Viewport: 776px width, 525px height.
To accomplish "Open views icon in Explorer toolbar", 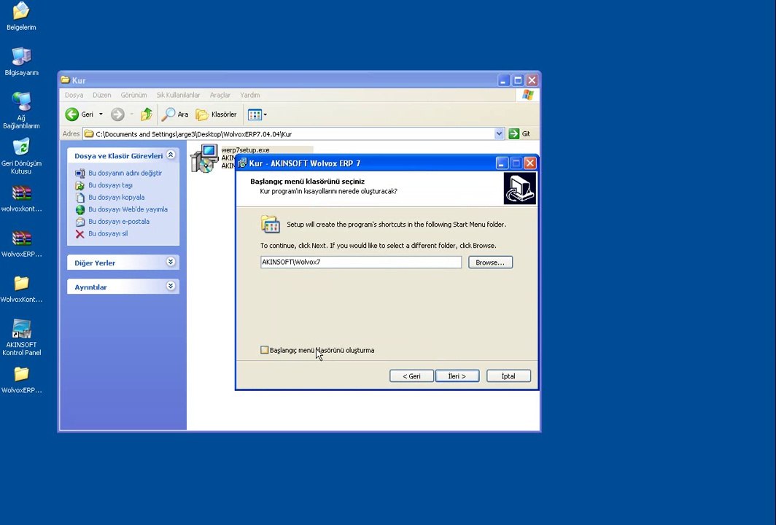I will [x=255, y=114].
